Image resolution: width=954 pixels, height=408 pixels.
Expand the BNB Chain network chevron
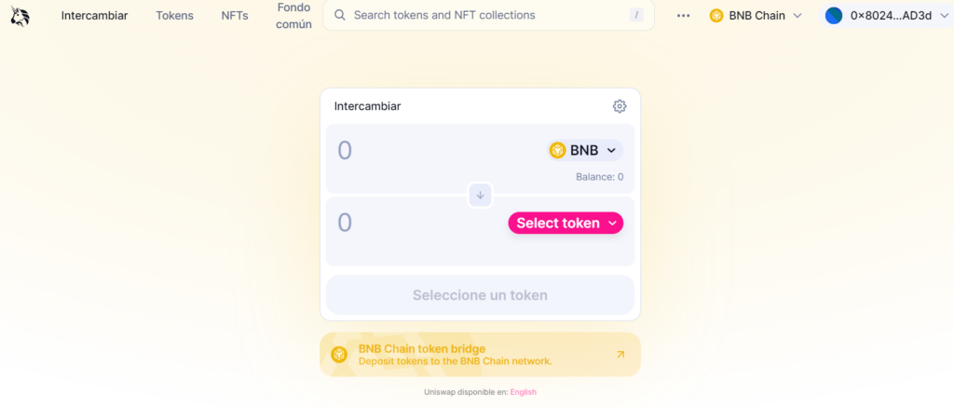(x=797, y=16)
